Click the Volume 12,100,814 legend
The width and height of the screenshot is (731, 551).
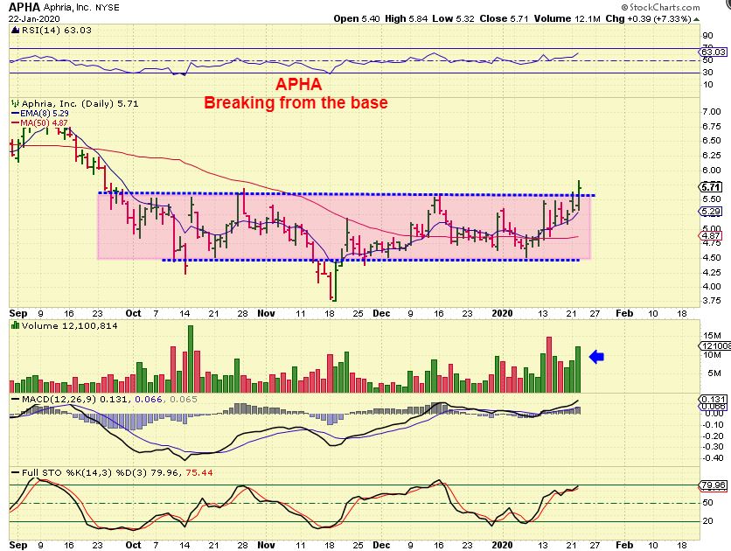tap(69, 326)
